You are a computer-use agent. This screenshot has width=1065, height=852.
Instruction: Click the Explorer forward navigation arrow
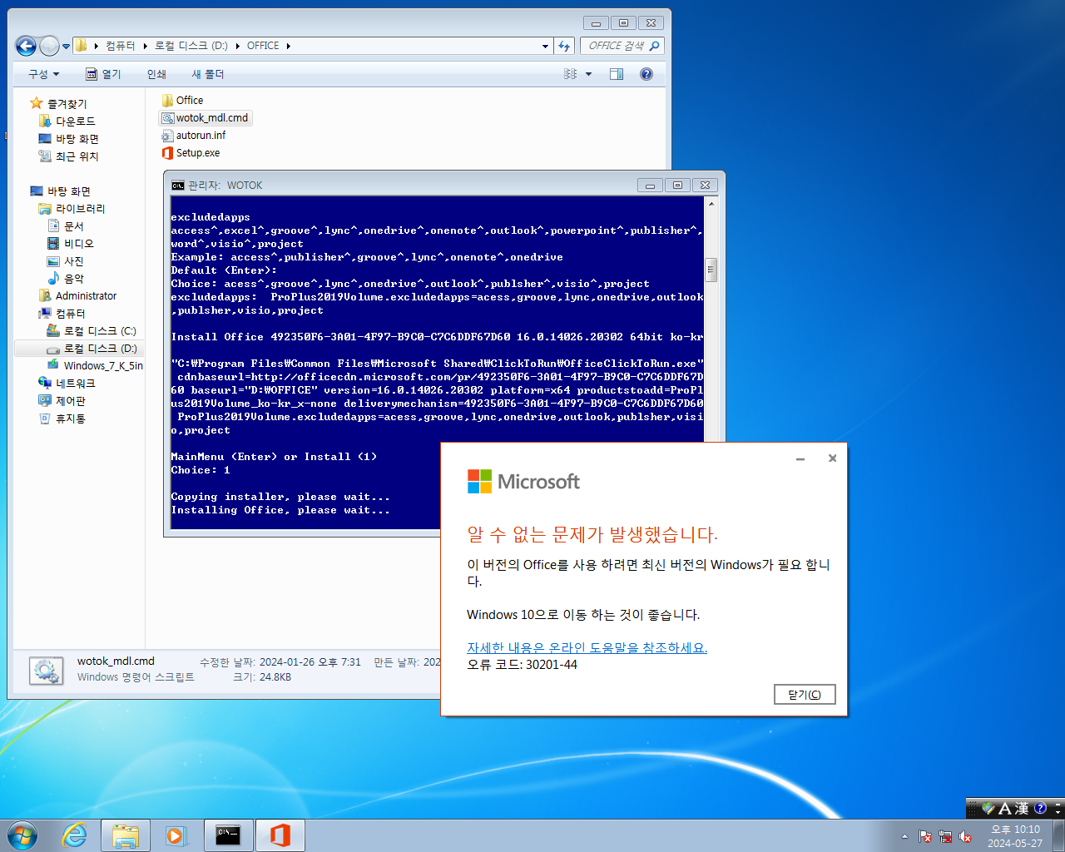pyautogui.click(x=49, y=46)
